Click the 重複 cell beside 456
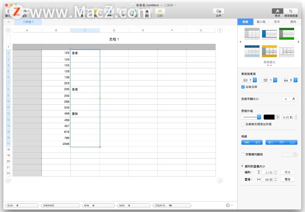This screenshot has height=212, width=305. (85, 114)
